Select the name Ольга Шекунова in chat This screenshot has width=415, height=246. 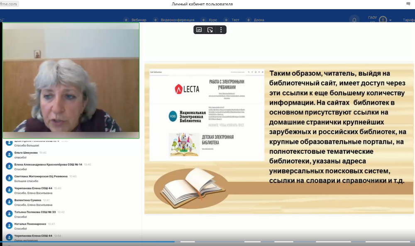(x=26, y=153)
